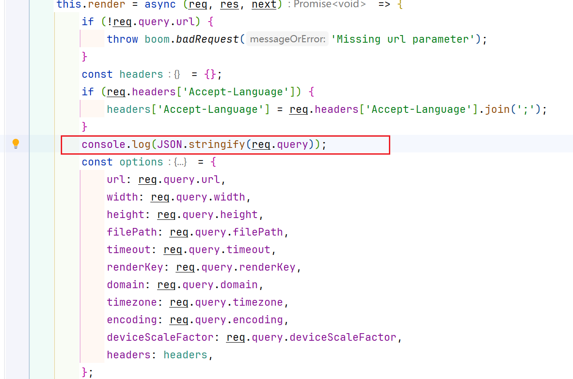Viewport: 573px width, 379px height.
Task: Click the badRequest method name
Action: 207,39
